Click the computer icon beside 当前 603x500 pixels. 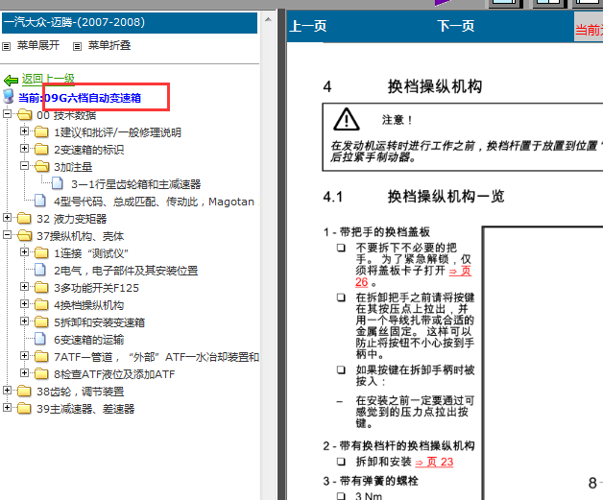tap(10, 97)
